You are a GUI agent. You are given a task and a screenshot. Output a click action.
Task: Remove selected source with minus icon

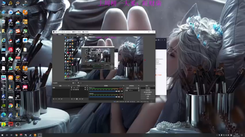[x=74, y=99]
